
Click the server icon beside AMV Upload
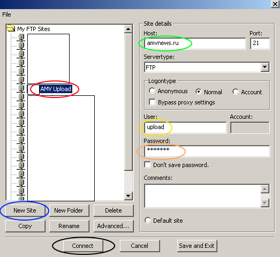[21, 89]
